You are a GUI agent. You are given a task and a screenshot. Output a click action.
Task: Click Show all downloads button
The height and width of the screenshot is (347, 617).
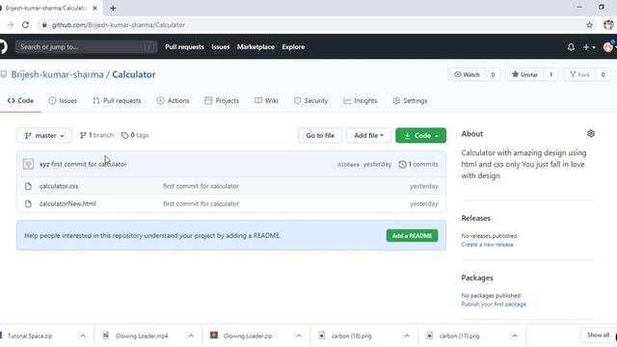pyautogui.click(x=598, y=335)
